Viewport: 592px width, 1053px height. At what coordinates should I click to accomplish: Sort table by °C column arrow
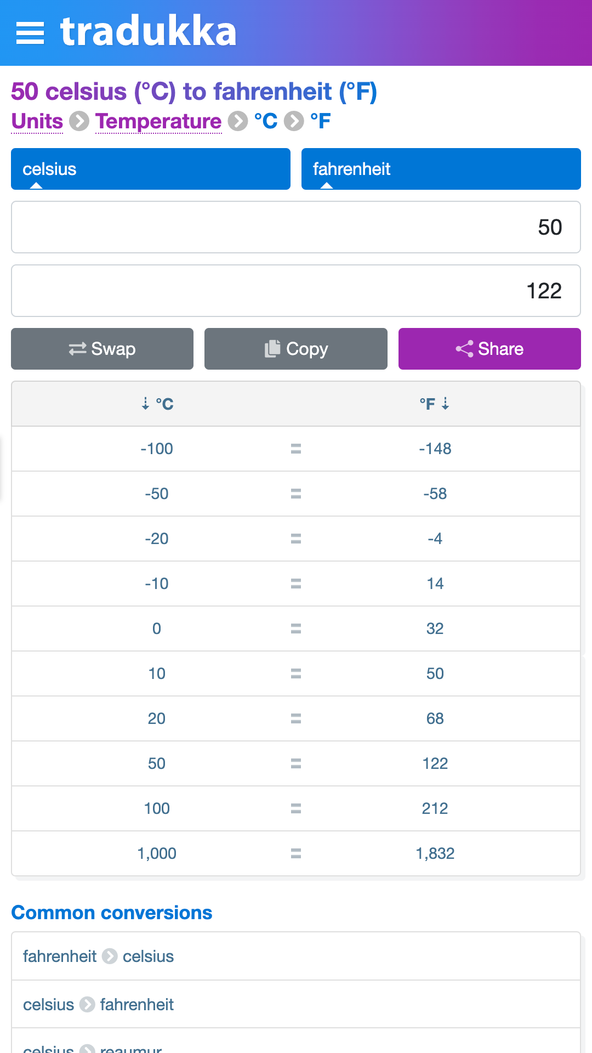pyautogui.click(x=145, y=404)
